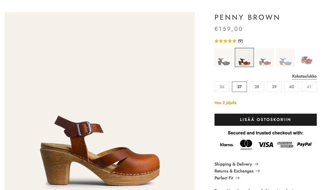Select the light blue clog variant
The image size is (333, 190).
tap(285, 57)
